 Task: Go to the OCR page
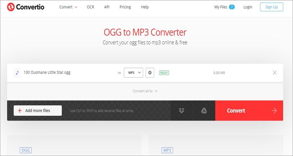(x=91, y=7)
